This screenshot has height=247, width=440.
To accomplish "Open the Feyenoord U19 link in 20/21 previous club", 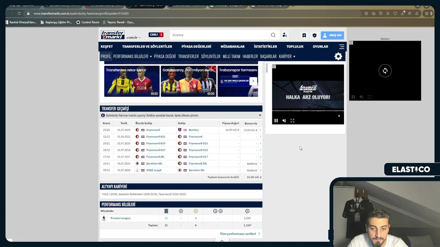I will [155, 143].
